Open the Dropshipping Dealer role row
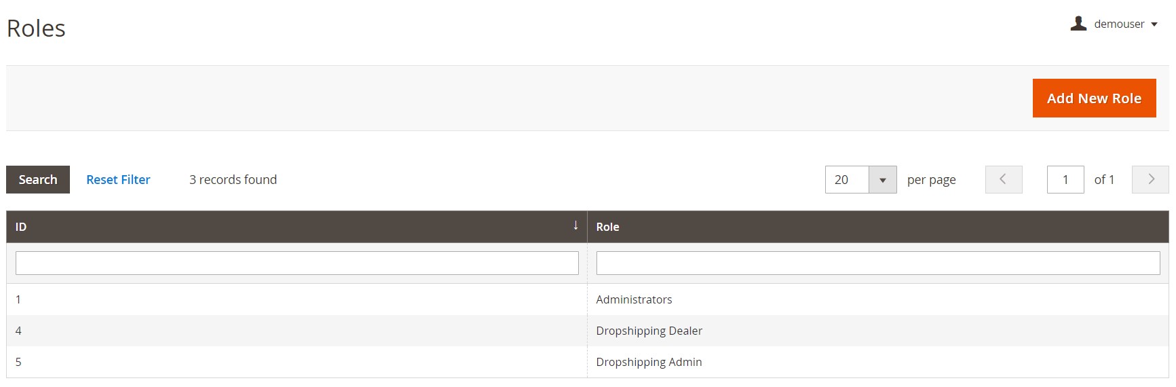Screen dimensions: 1176x387 click(649, 331)
